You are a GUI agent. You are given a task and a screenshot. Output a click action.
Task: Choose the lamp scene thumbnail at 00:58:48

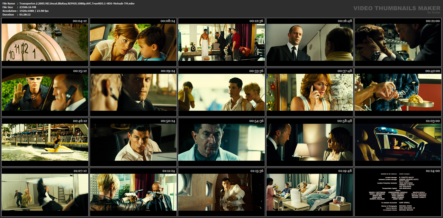pos(310,142)
